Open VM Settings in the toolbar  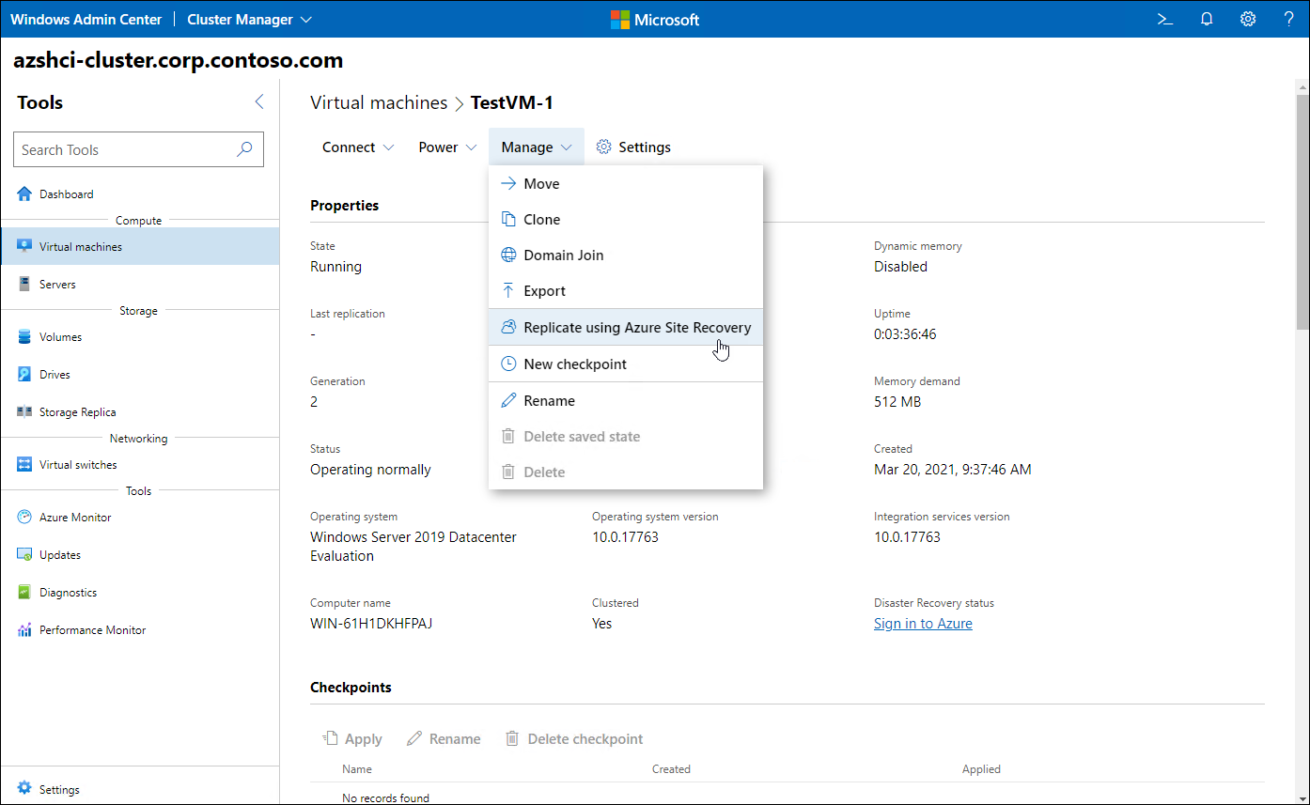[633, 147]
